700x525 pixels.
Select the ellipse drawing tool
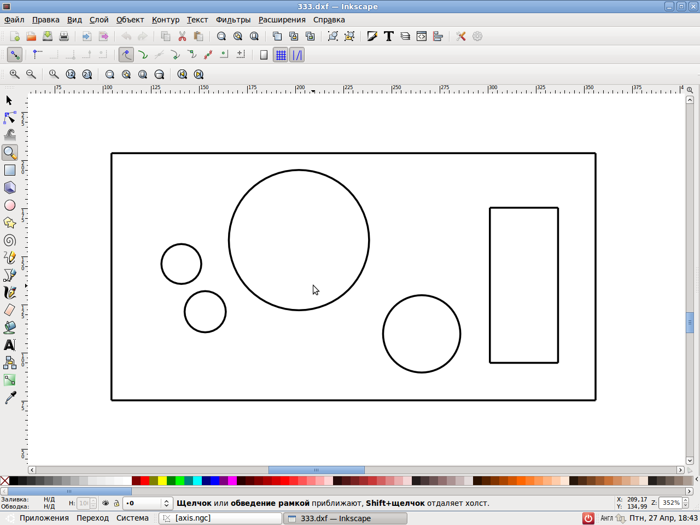(10, 205)
